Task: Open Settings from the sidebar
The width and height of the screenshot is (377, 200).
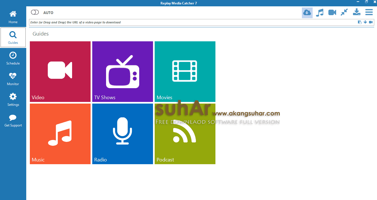Action: pyautogui.click(x=13, y=100)
